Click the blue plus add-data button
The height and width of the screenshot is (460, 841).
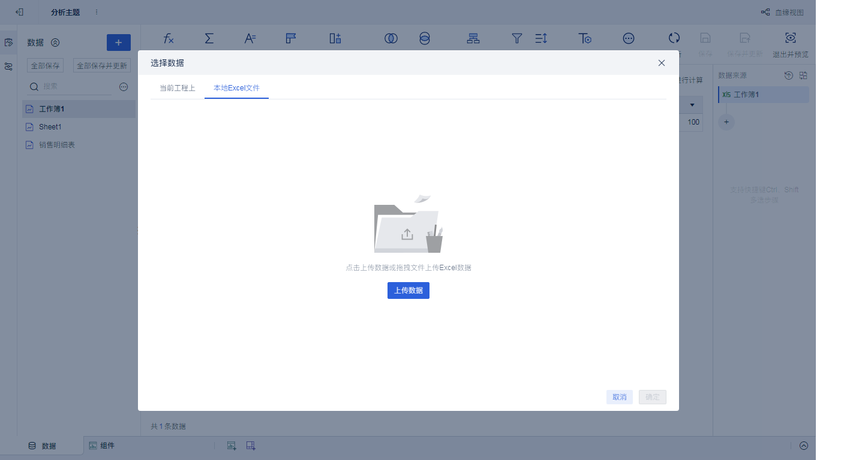pos(119,43)
